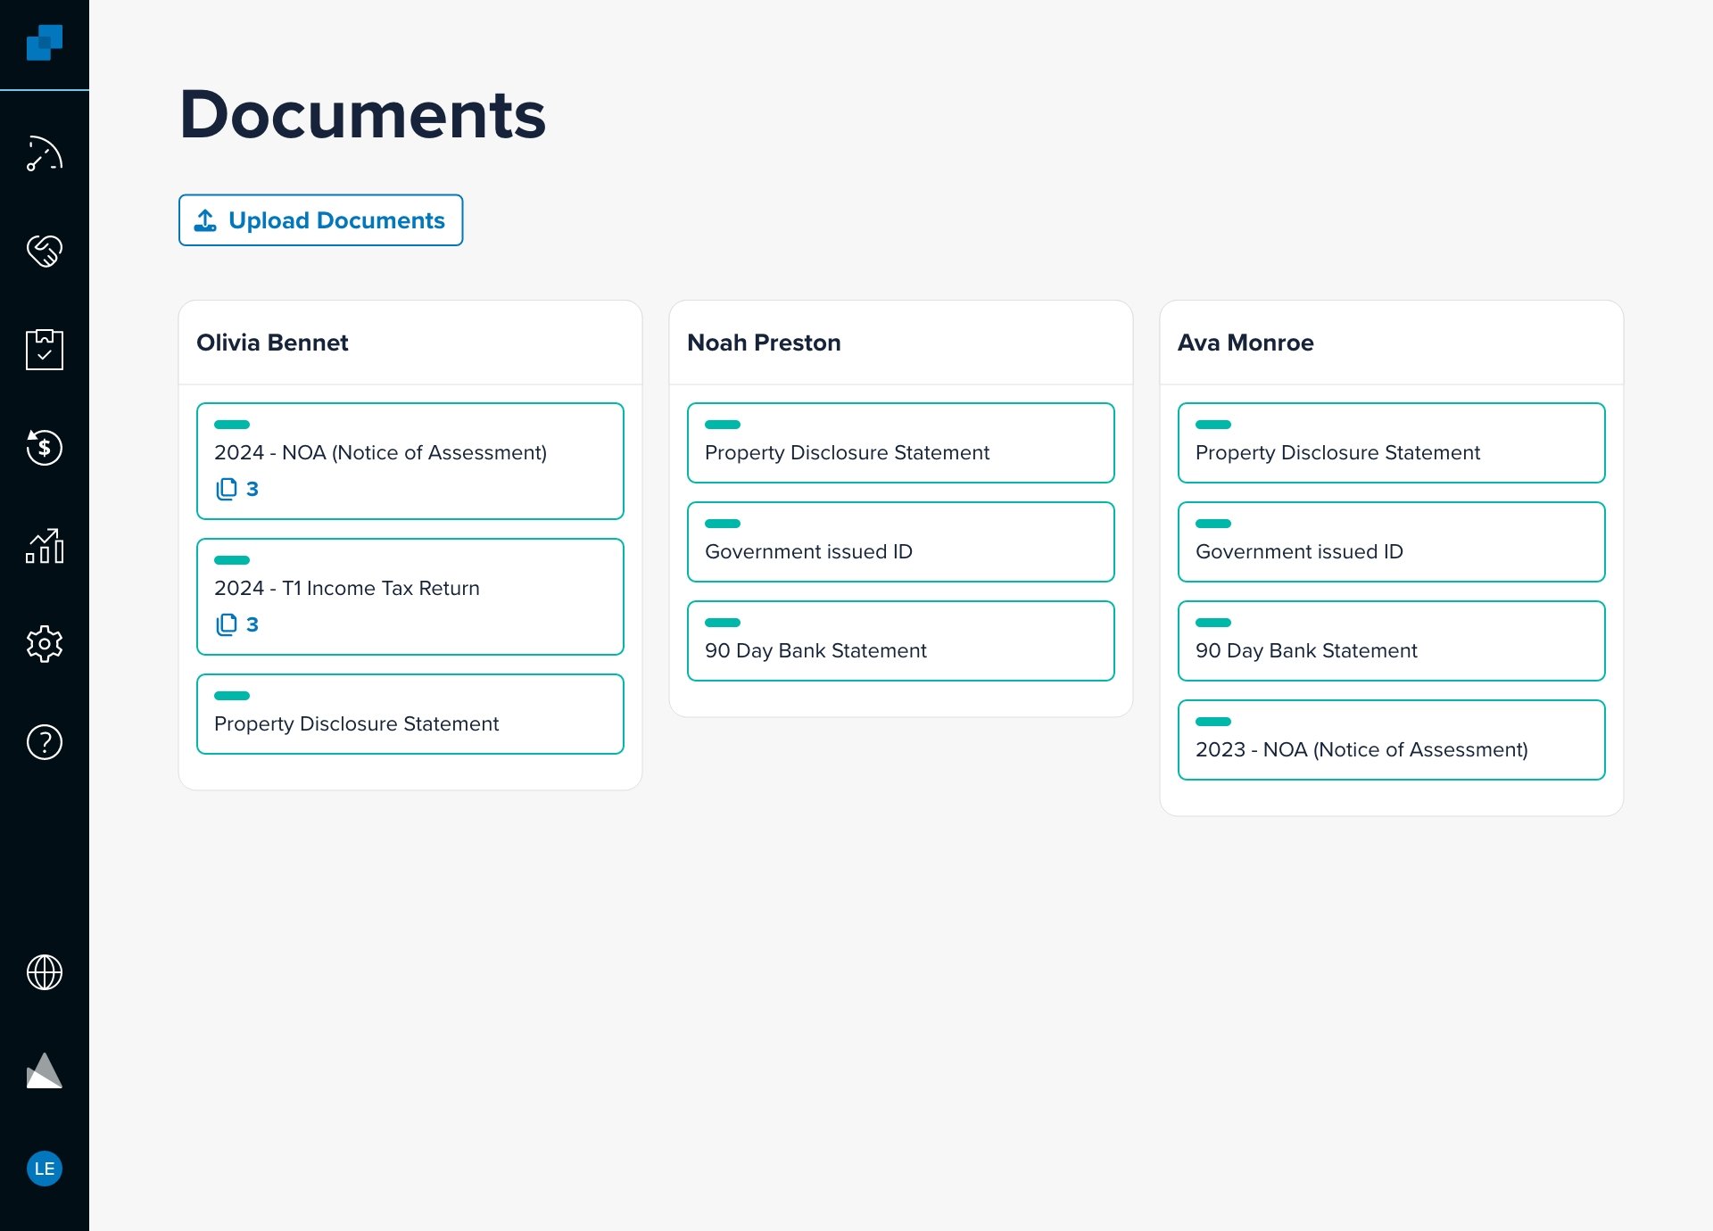
Task: Click the globe language icon
Action: [44, 972]
